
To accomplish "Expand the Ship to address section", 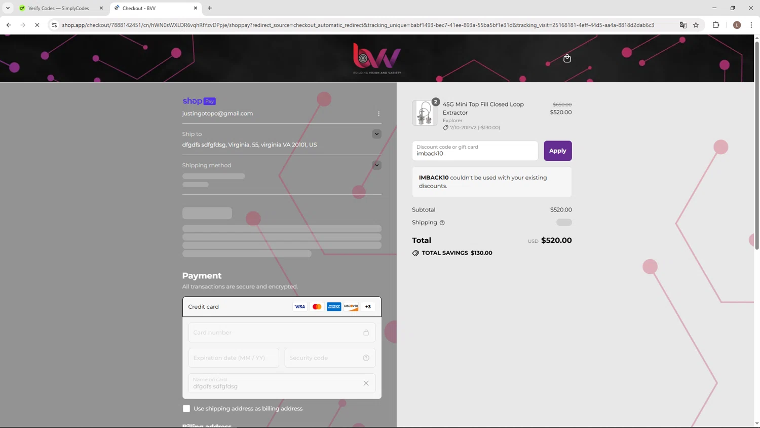I will pyautogui.click(x=376, y=134).
